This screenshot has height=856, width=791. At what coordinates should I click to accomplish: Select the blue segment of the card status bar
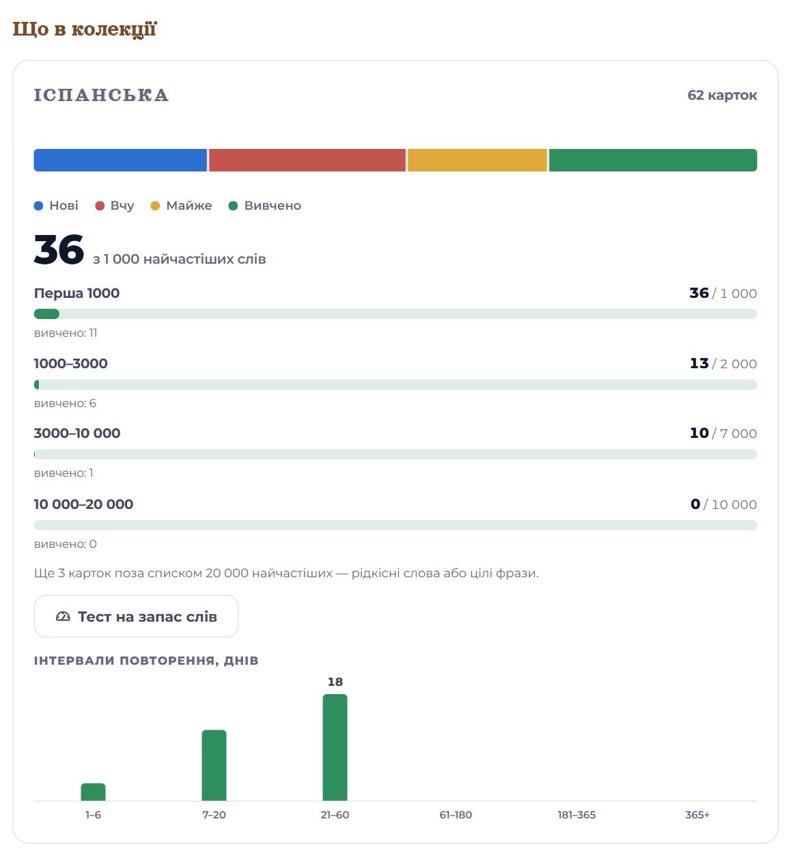tap(120, 160)
